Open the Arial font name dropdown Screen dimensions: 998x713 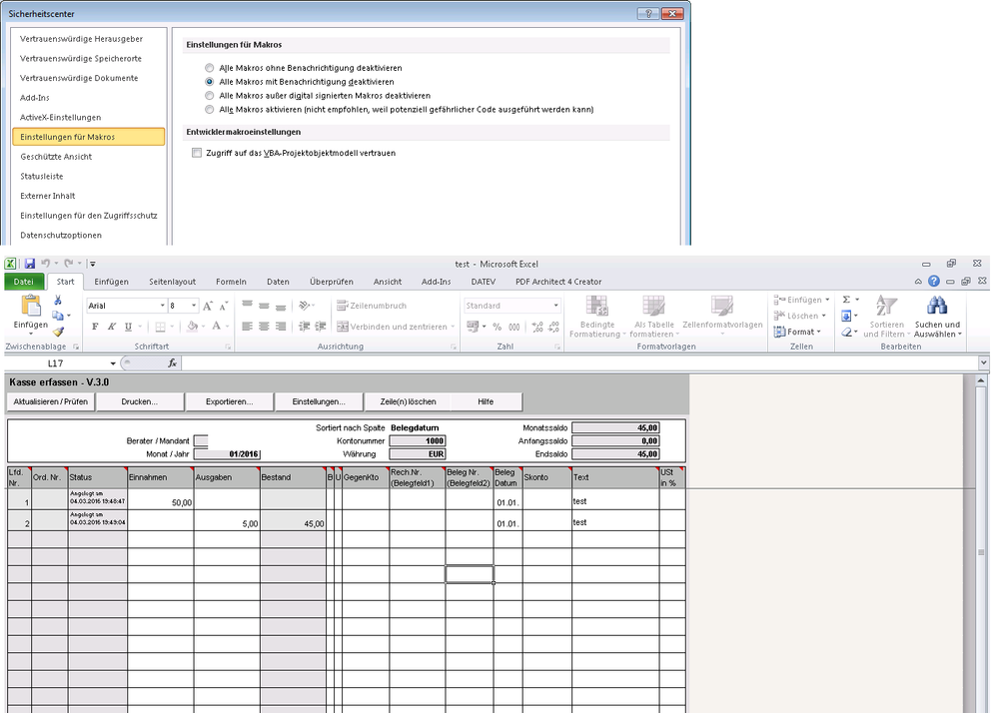pyautogui.click(x=162, y=306)
